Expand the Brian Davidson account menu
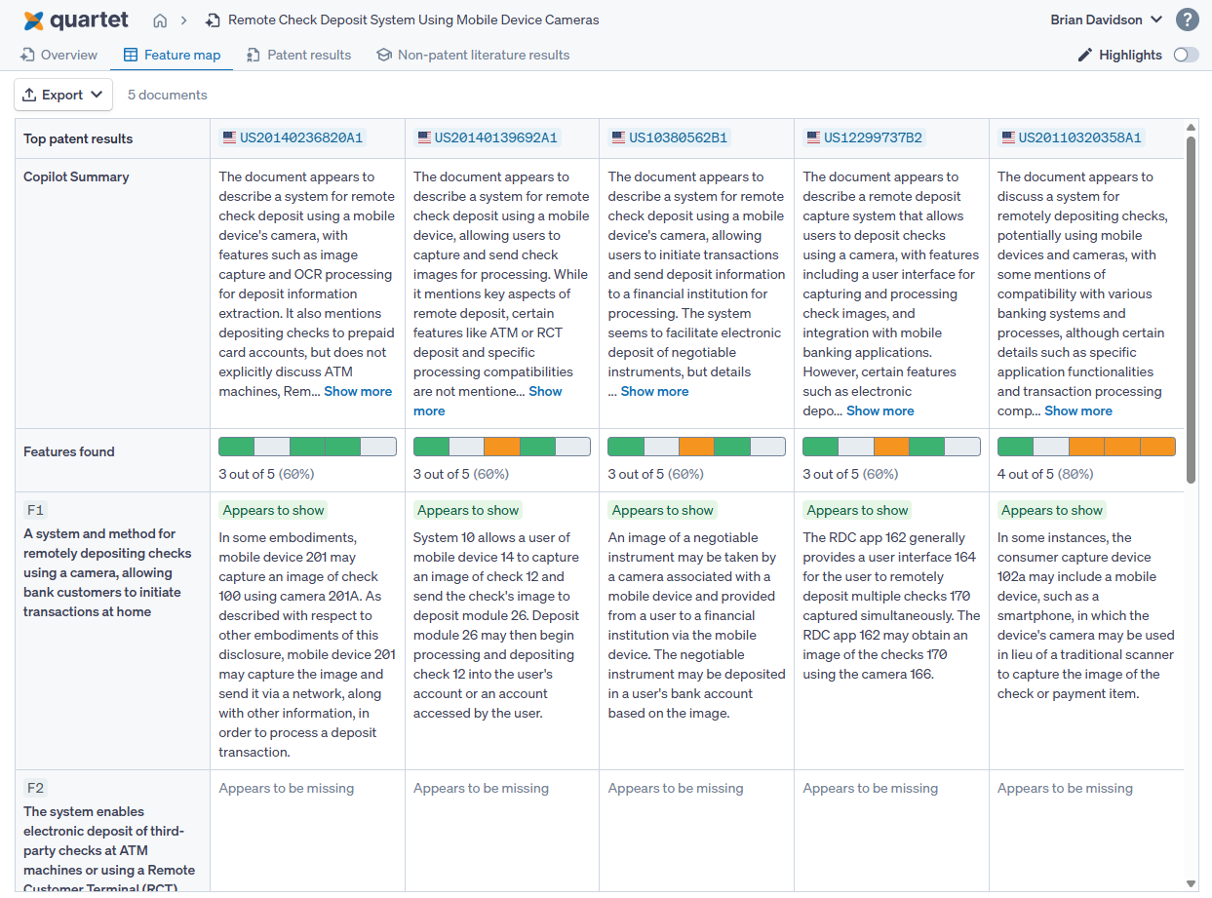This screenshot has height=898, width=1212. 1107,20
